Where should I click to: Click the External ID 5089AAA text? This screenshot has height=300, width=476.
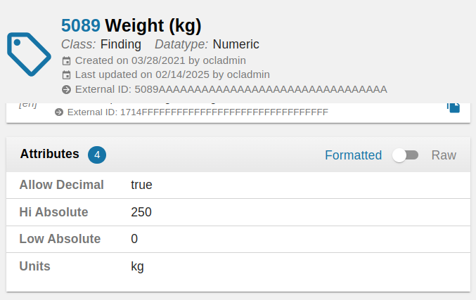(x=260, y=89)
